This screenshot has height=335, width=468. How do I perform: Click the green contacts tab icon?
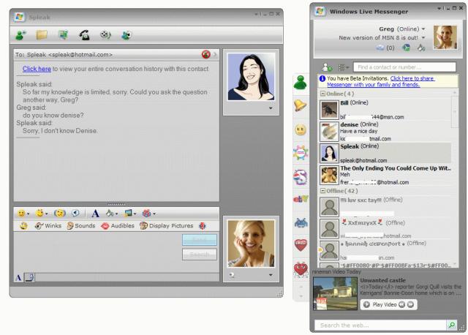coord(301,82)
